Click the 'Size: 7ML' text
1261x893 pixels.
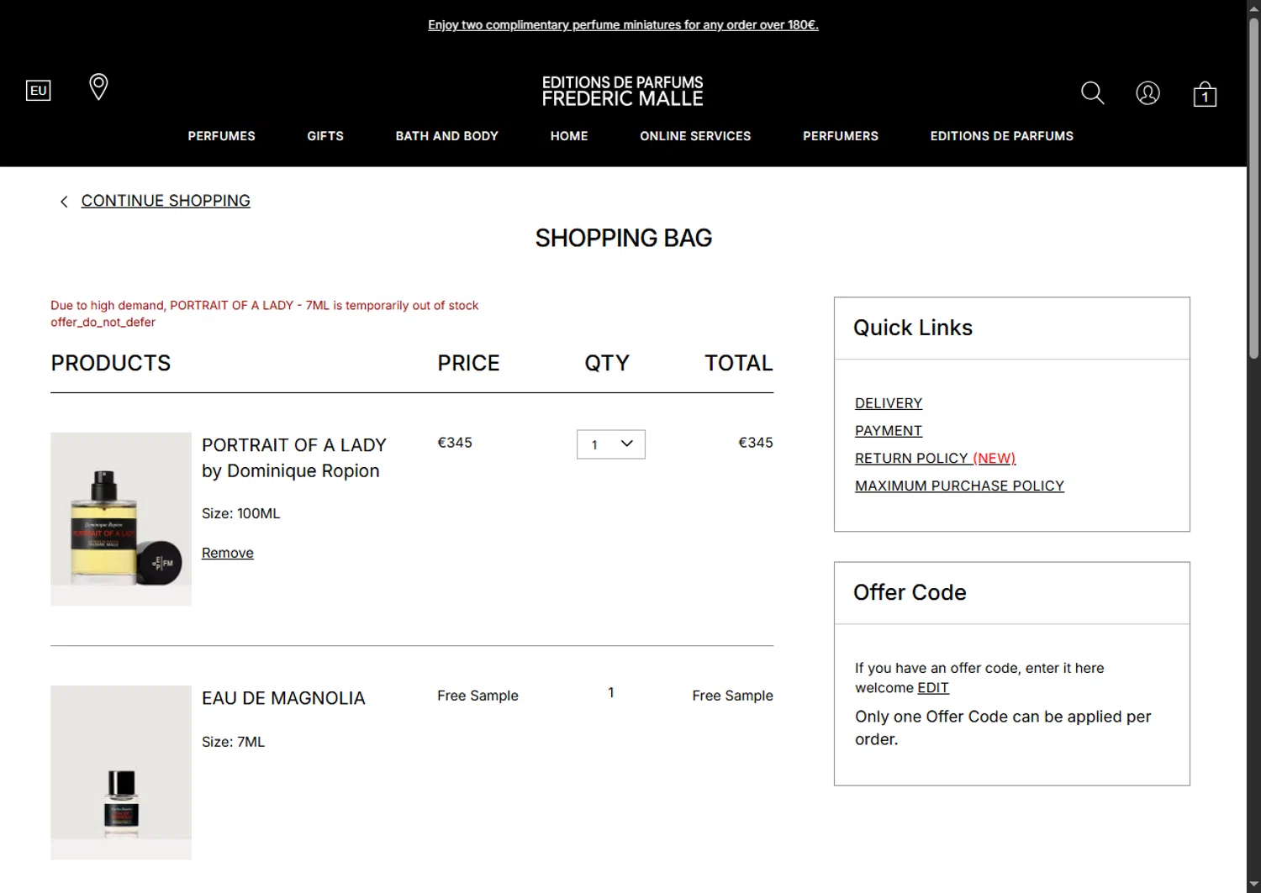coord(233,742)
